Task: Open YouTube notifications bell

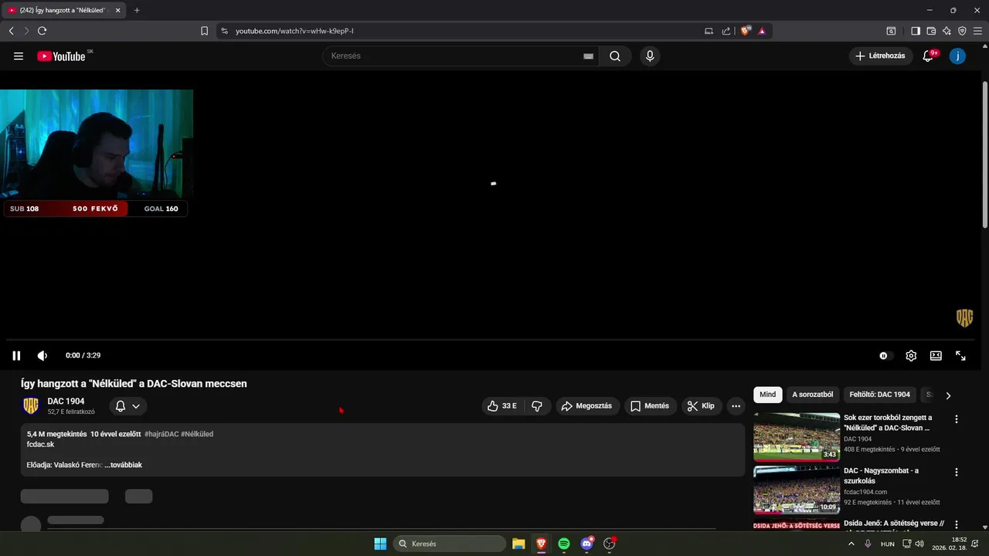Action: point(929,56)
